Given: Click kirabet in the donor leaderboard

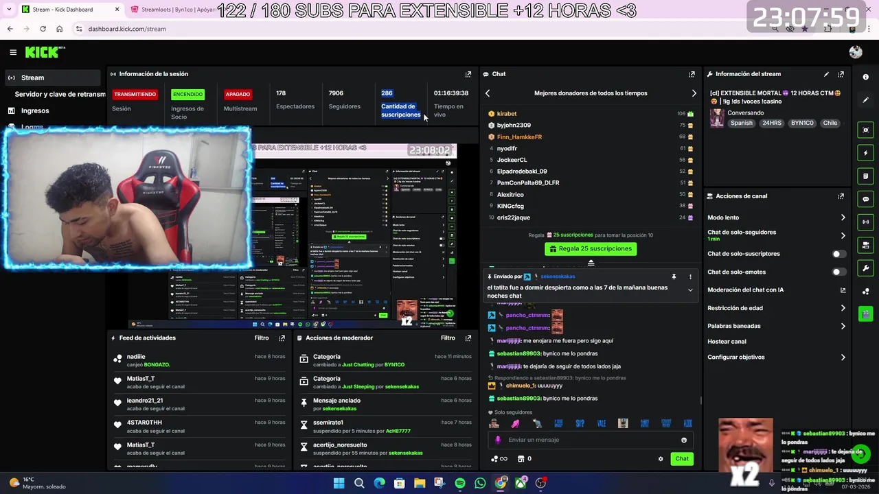Looking at the screenshot, I should pos(507,114).
